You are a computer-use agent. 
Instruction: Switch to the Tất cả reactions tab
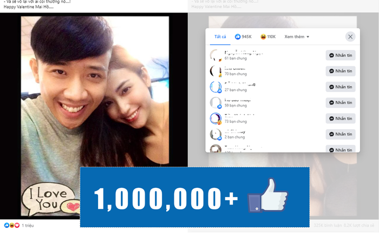pyautogui.click(x=220, y=37)
